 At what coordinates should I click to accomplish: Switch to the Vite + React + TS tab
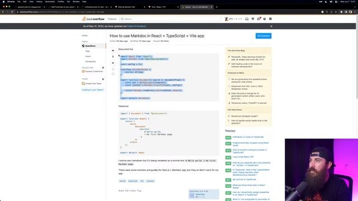pos(163,7)
